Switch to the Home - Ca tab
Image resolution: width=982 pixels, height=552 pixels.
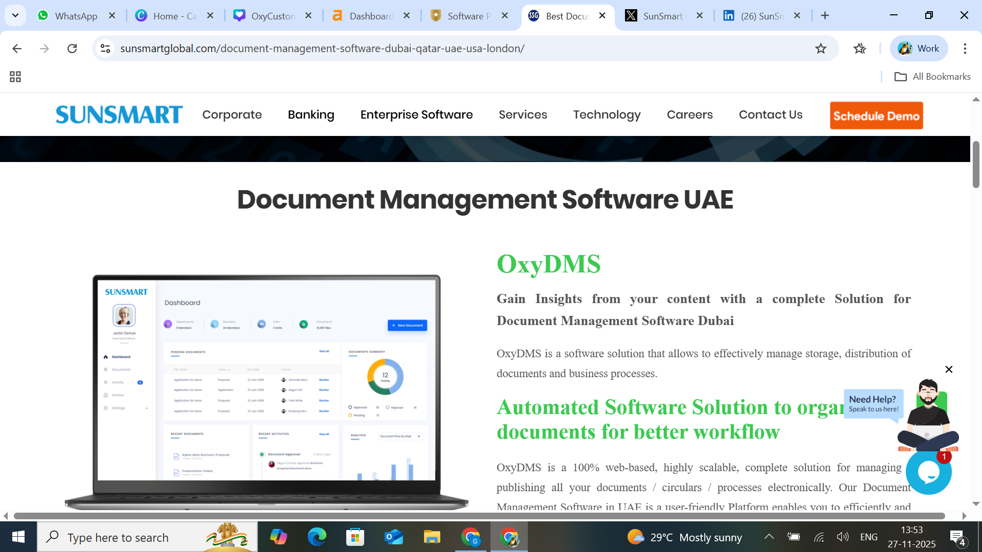174,16
